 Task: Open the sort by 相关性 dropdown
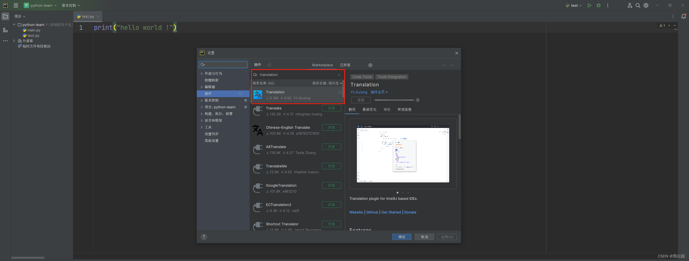(x=327, y=83)
